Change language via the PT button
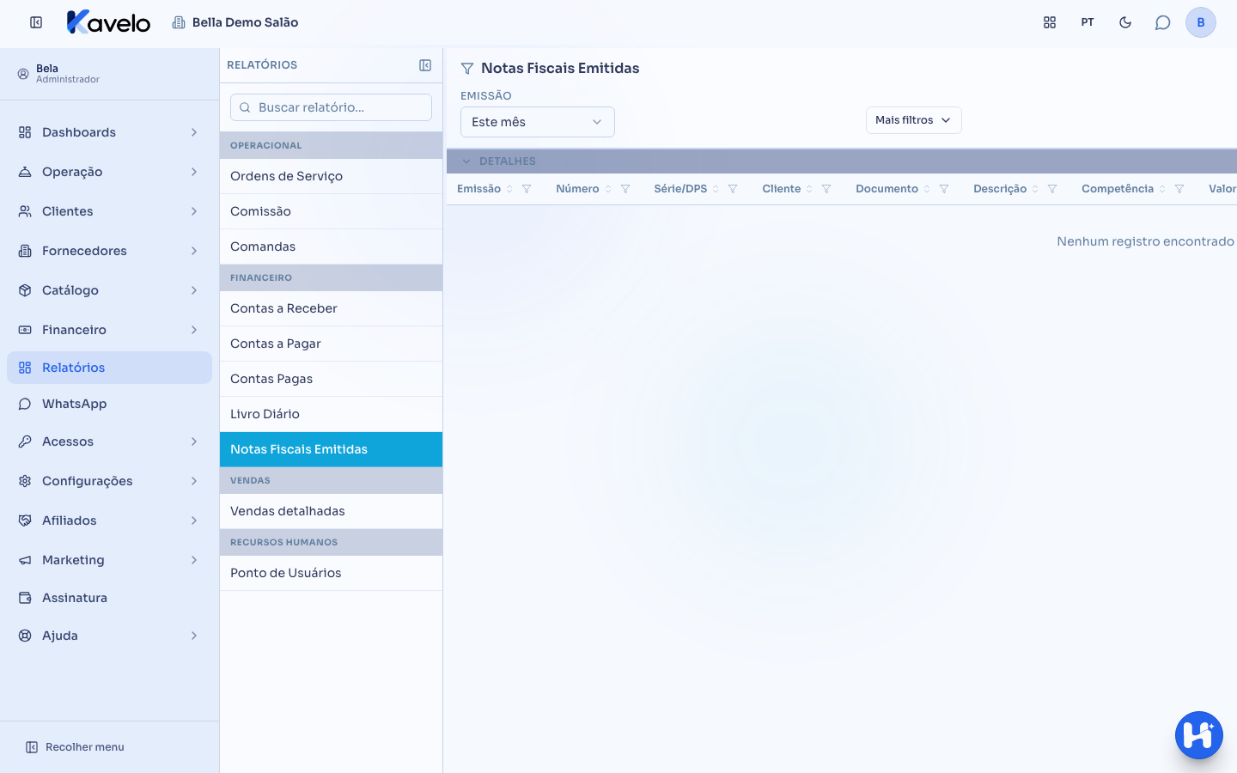This screenshot has width=1237, height=773. [1088, 22]
